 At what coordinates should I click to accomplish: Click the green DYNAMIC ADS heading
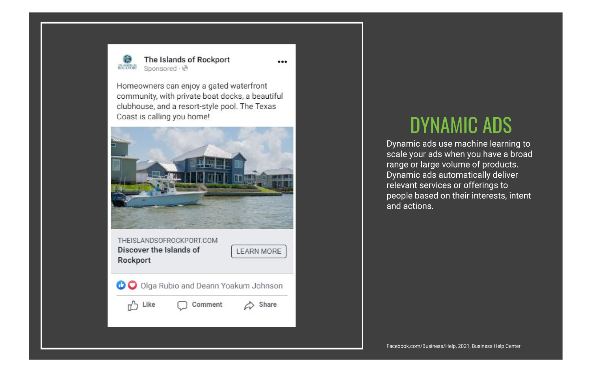click(x=461, y=125)
